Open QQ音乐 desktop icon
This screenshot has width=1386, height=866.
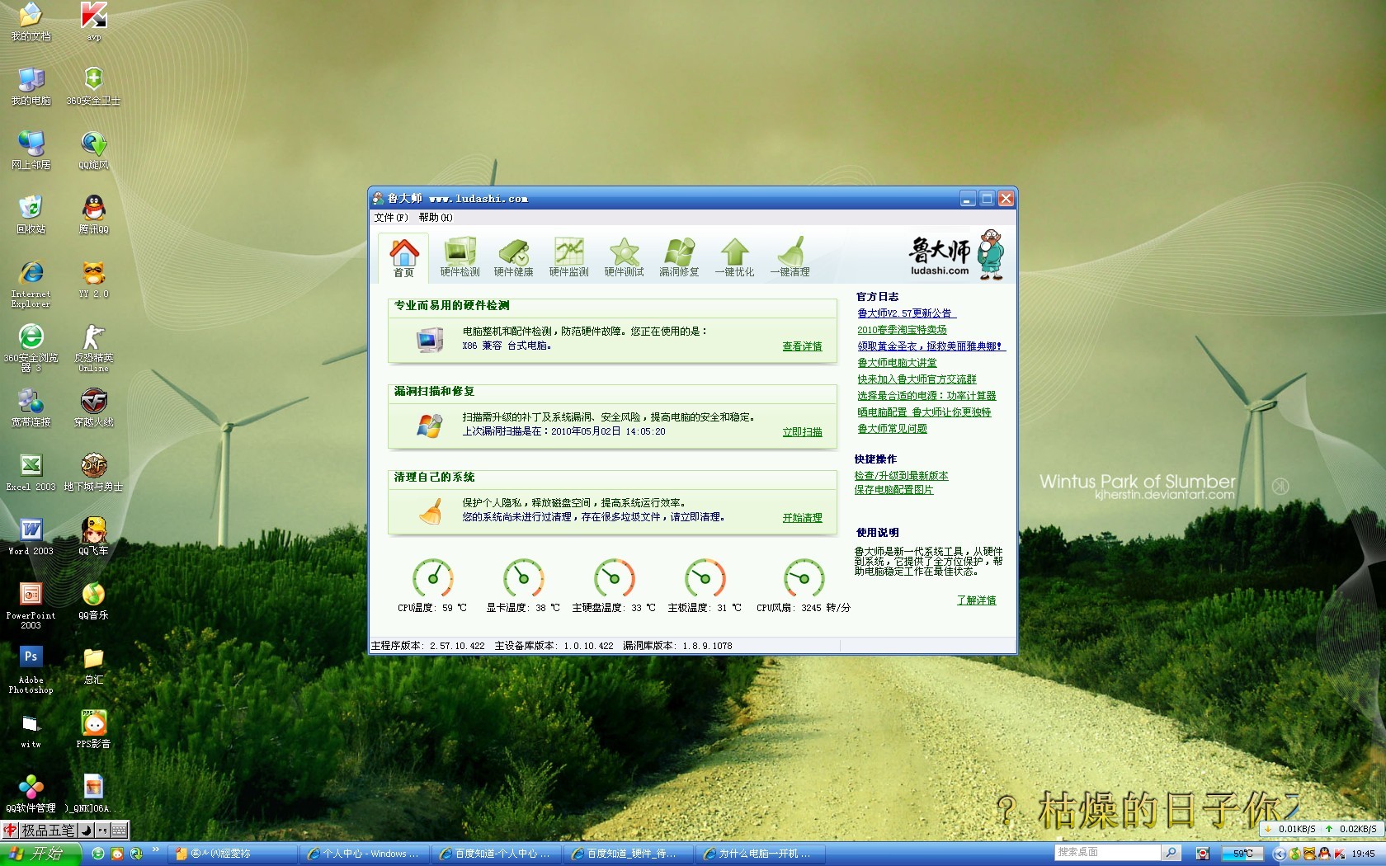93,600
